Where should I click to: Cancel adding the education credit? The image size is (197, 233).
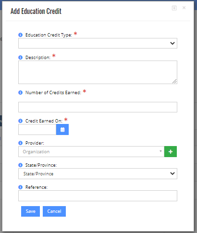(x=54, y=211)
